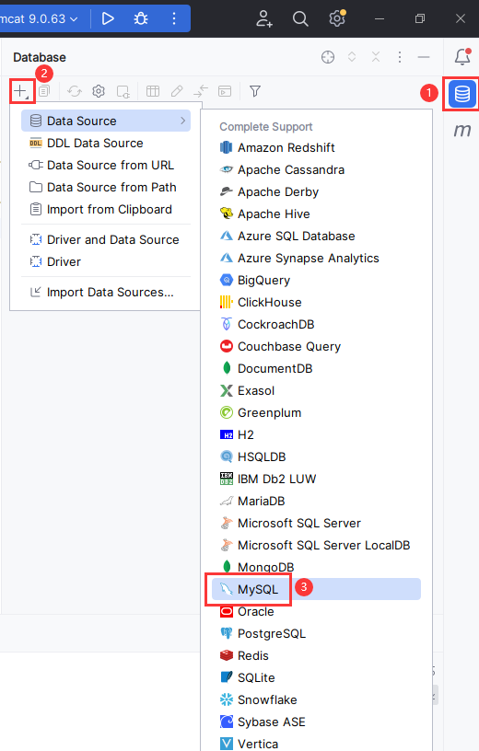Screen dimensions: 479x751
Task: Select HSQLDB
Action: pos(317,456)
